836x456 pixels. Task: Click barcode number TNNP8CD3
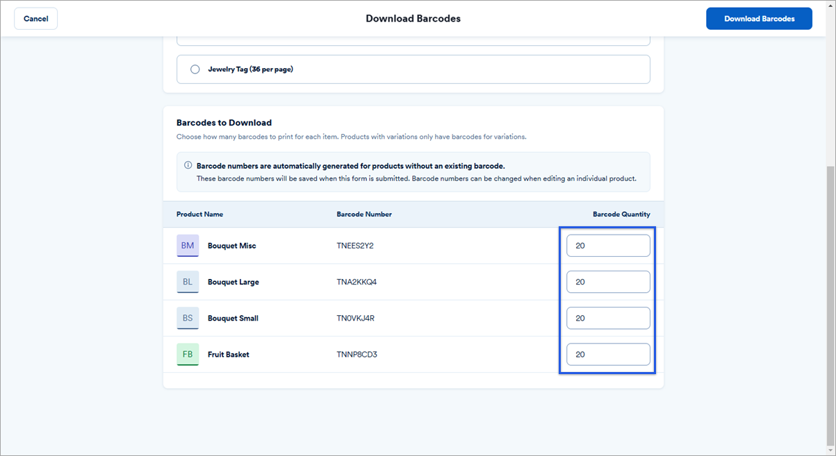pos(357,354)
